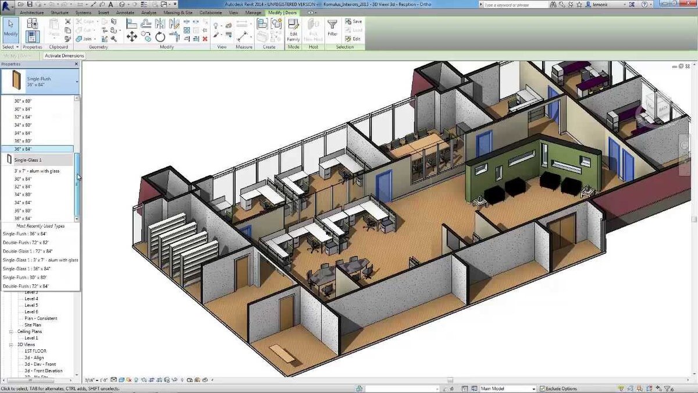Open the Collaborate tab

(211, 12)
